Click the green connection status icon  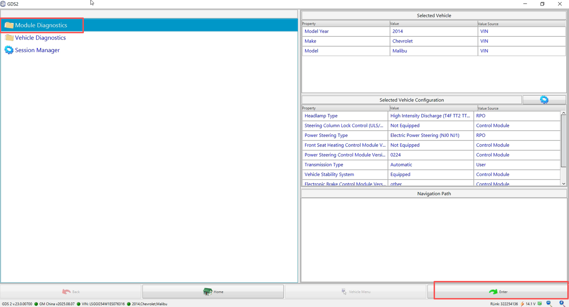[x=540, y=304]
